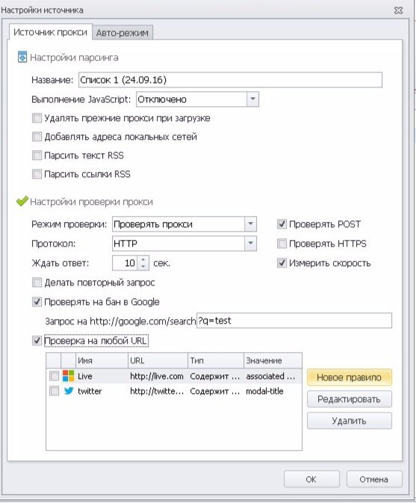Click the Новое правило button

[350, 377]
